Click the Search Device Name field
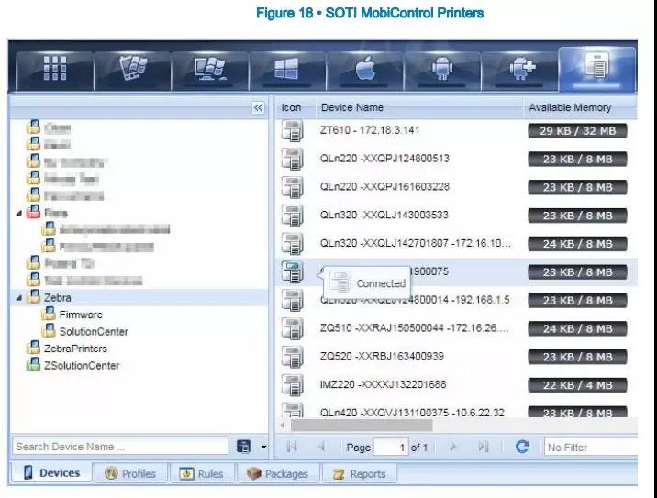 pyautogui.click(x=119, y=447)
